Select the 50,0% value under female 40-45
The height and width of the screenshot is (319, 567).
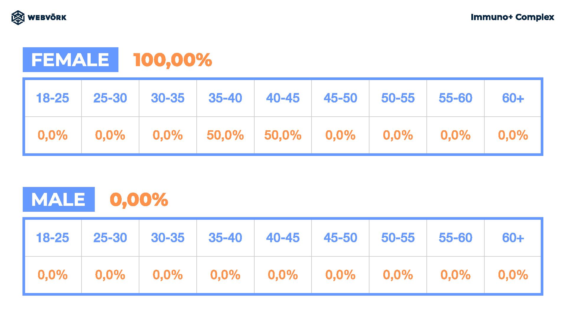283,135
